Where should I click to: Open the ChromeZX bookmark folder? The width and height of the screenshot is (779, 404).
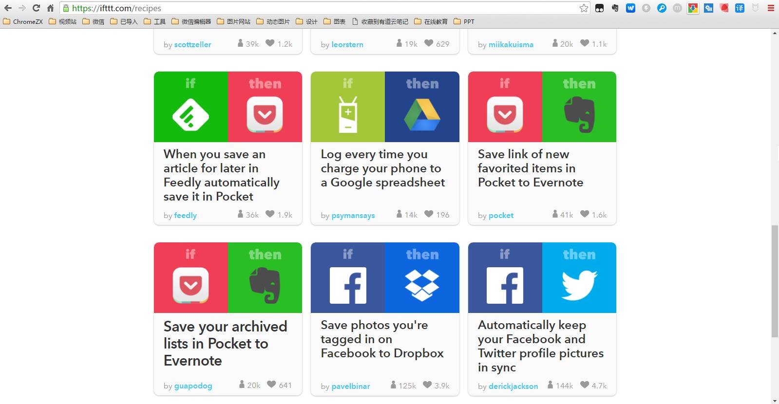(23, 21)
